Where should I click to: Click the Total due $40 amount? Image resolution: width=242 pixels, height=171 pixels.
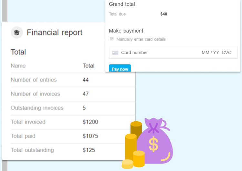[164, 14]
